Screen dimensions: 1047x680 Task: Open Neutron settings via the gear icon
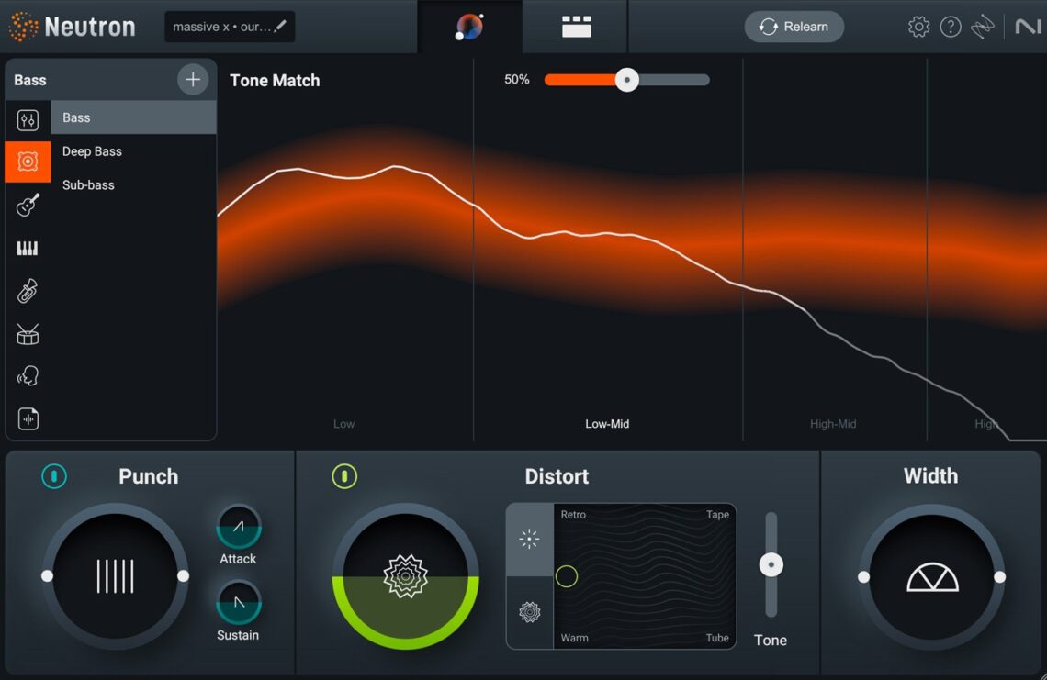click(x=918, y=26)
